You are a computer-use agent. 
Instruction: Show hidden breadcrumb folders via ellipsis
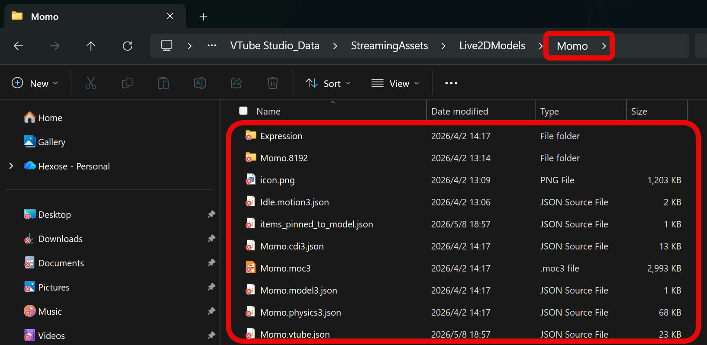click(x=212, y=45)
